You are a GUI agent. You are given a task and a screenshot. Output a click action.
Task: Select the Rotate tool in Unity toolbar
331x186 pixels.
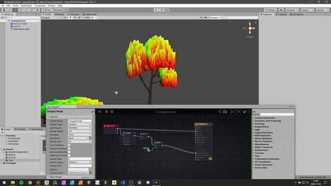(15, 10)
